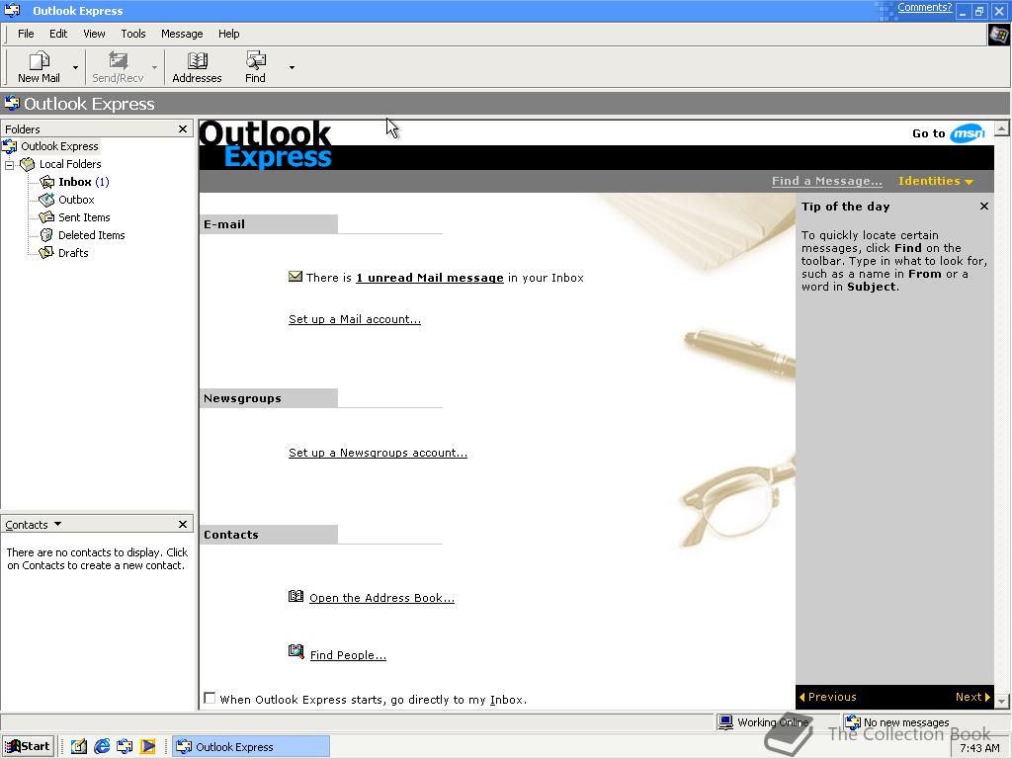Close the Folders pane
Image resolution: width=1012 pixels, height=759 pixels.
(x=183, y=129)
